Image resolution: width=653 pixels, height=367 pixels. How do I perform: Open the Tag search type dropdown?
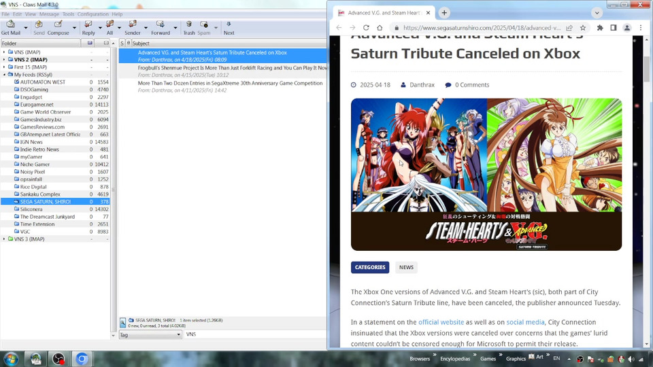150,334
